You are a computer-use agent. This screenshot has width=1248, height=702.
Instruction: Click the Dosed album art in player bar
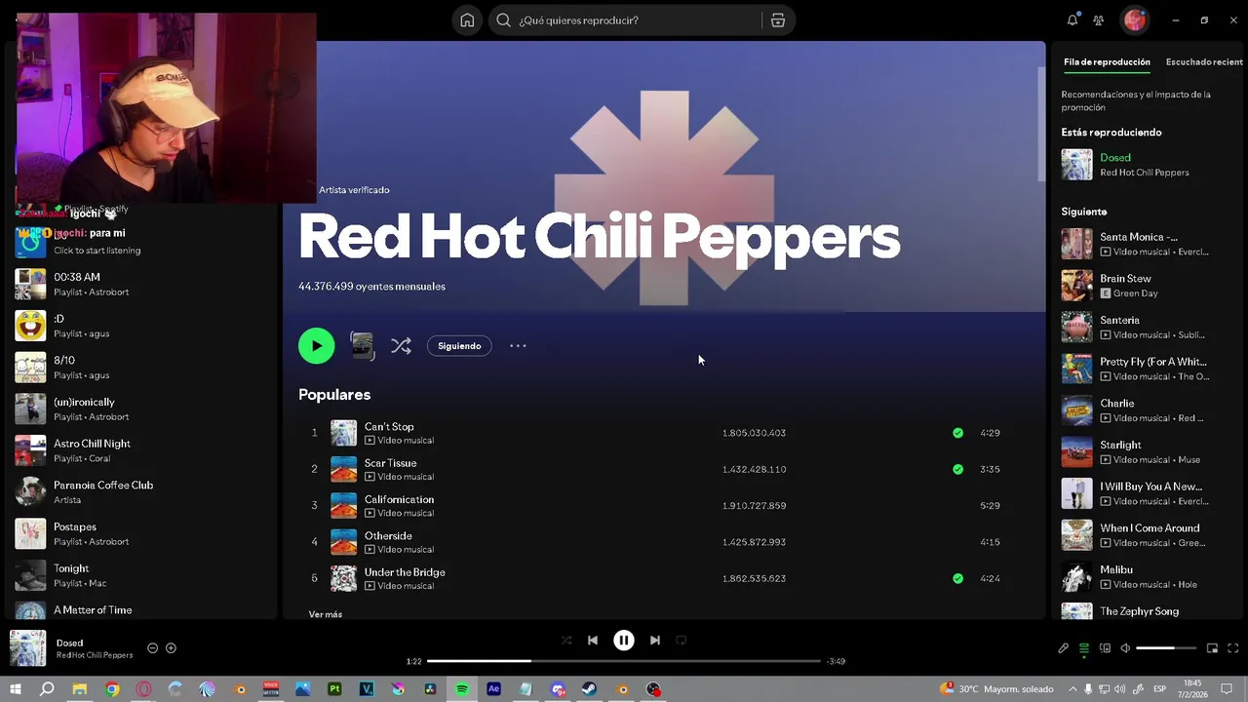point(27,648)
